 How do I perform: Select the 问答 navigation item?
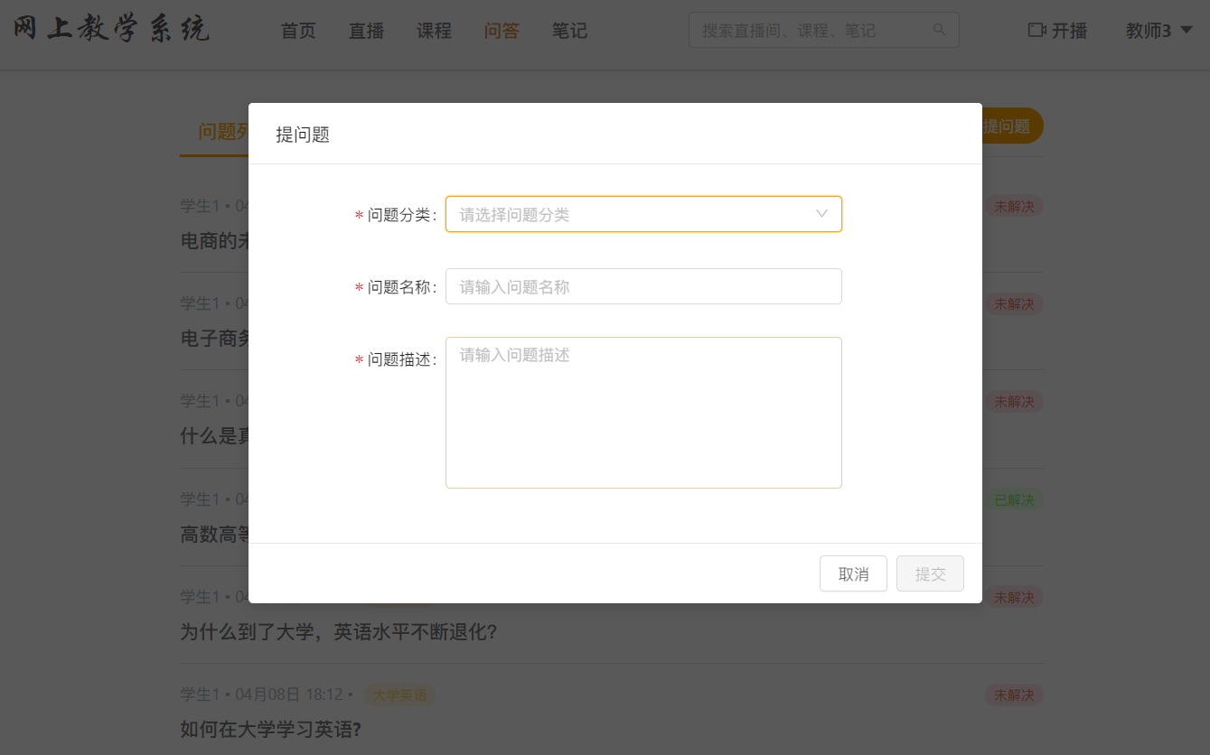[x=502, y=31]
